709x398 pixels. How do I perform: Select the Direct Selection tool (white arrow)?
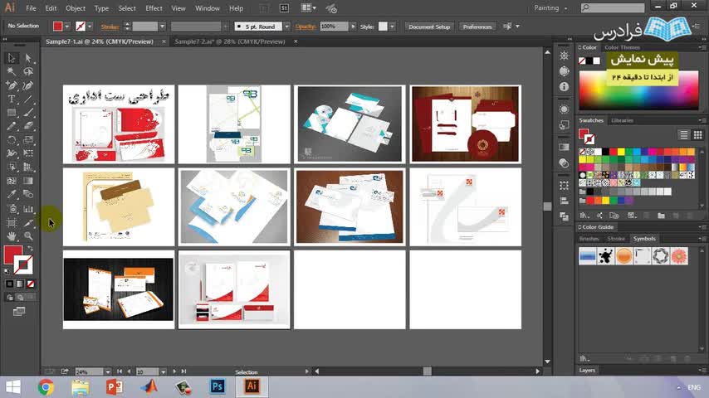(28, 58)
